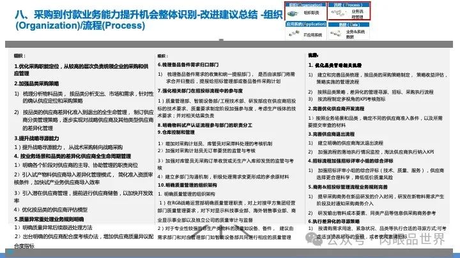Click bullet 增加对采购计划员、库管员对呆滞料处理的考核机制
The image size is (460, 258).
coord(215,143)
